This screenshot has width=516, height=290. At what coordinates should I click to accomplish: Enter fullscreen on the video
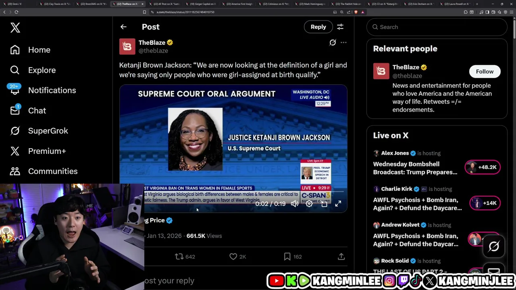pyautogui.click(x=338, y=204)
